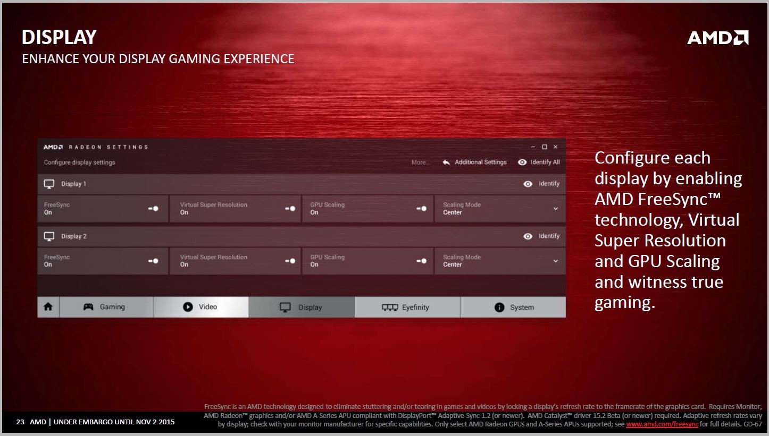This screenshot has width=769, height=436.
Task: Open the www.amd.com/freesync link
Action: (662, 424)
